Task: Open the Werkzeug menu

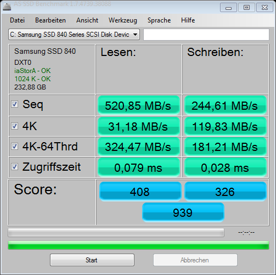Action: click(x=123, y=20)
